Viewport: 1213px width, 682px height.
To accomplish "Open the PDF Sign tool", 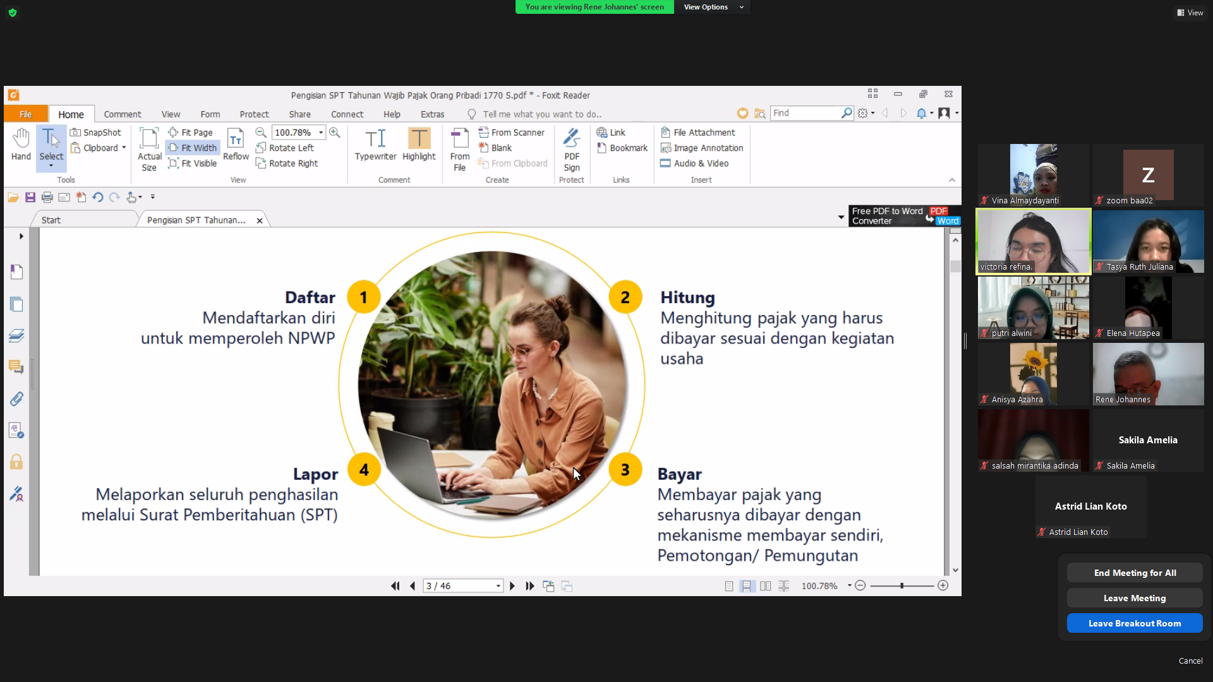I will click(572, 150).
